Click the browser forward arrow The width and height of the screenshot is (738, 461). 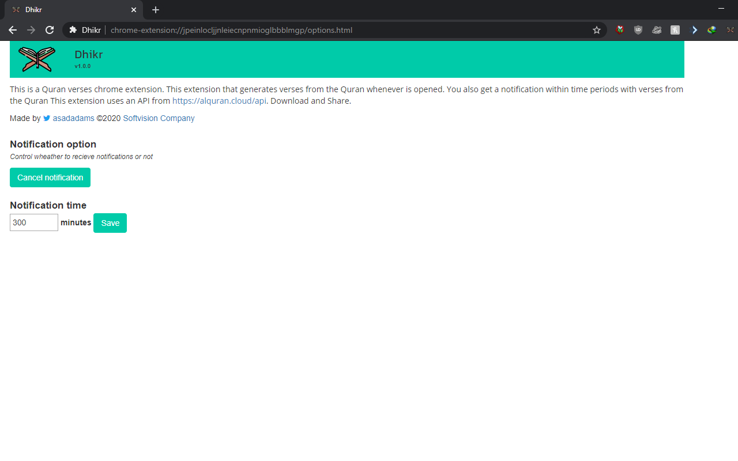(31, 30)
